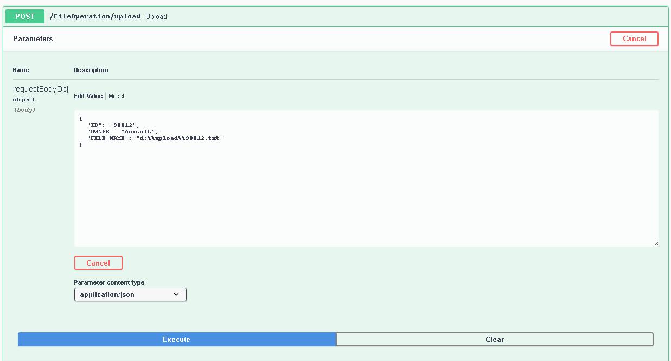Collapse the /FileOperation/upload operation path
Screen dimensions: 671x361
tap(95, 16)
